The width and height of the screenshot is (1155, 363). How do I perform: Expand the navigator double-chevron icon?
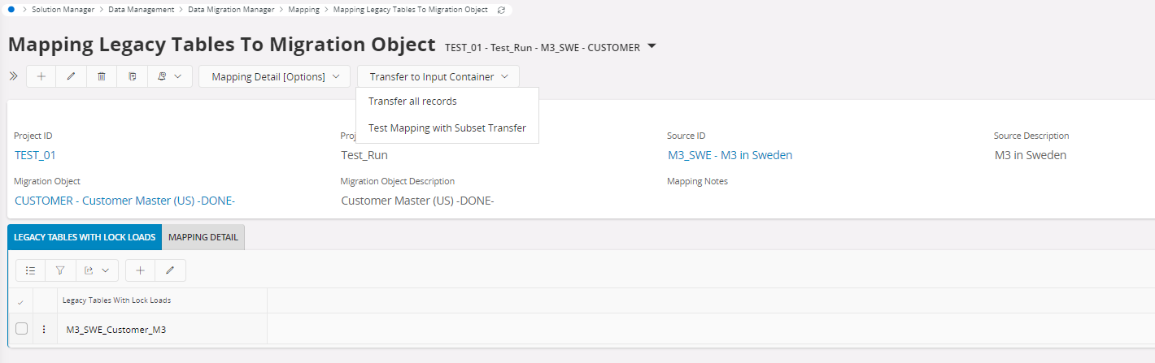point(13,76)
